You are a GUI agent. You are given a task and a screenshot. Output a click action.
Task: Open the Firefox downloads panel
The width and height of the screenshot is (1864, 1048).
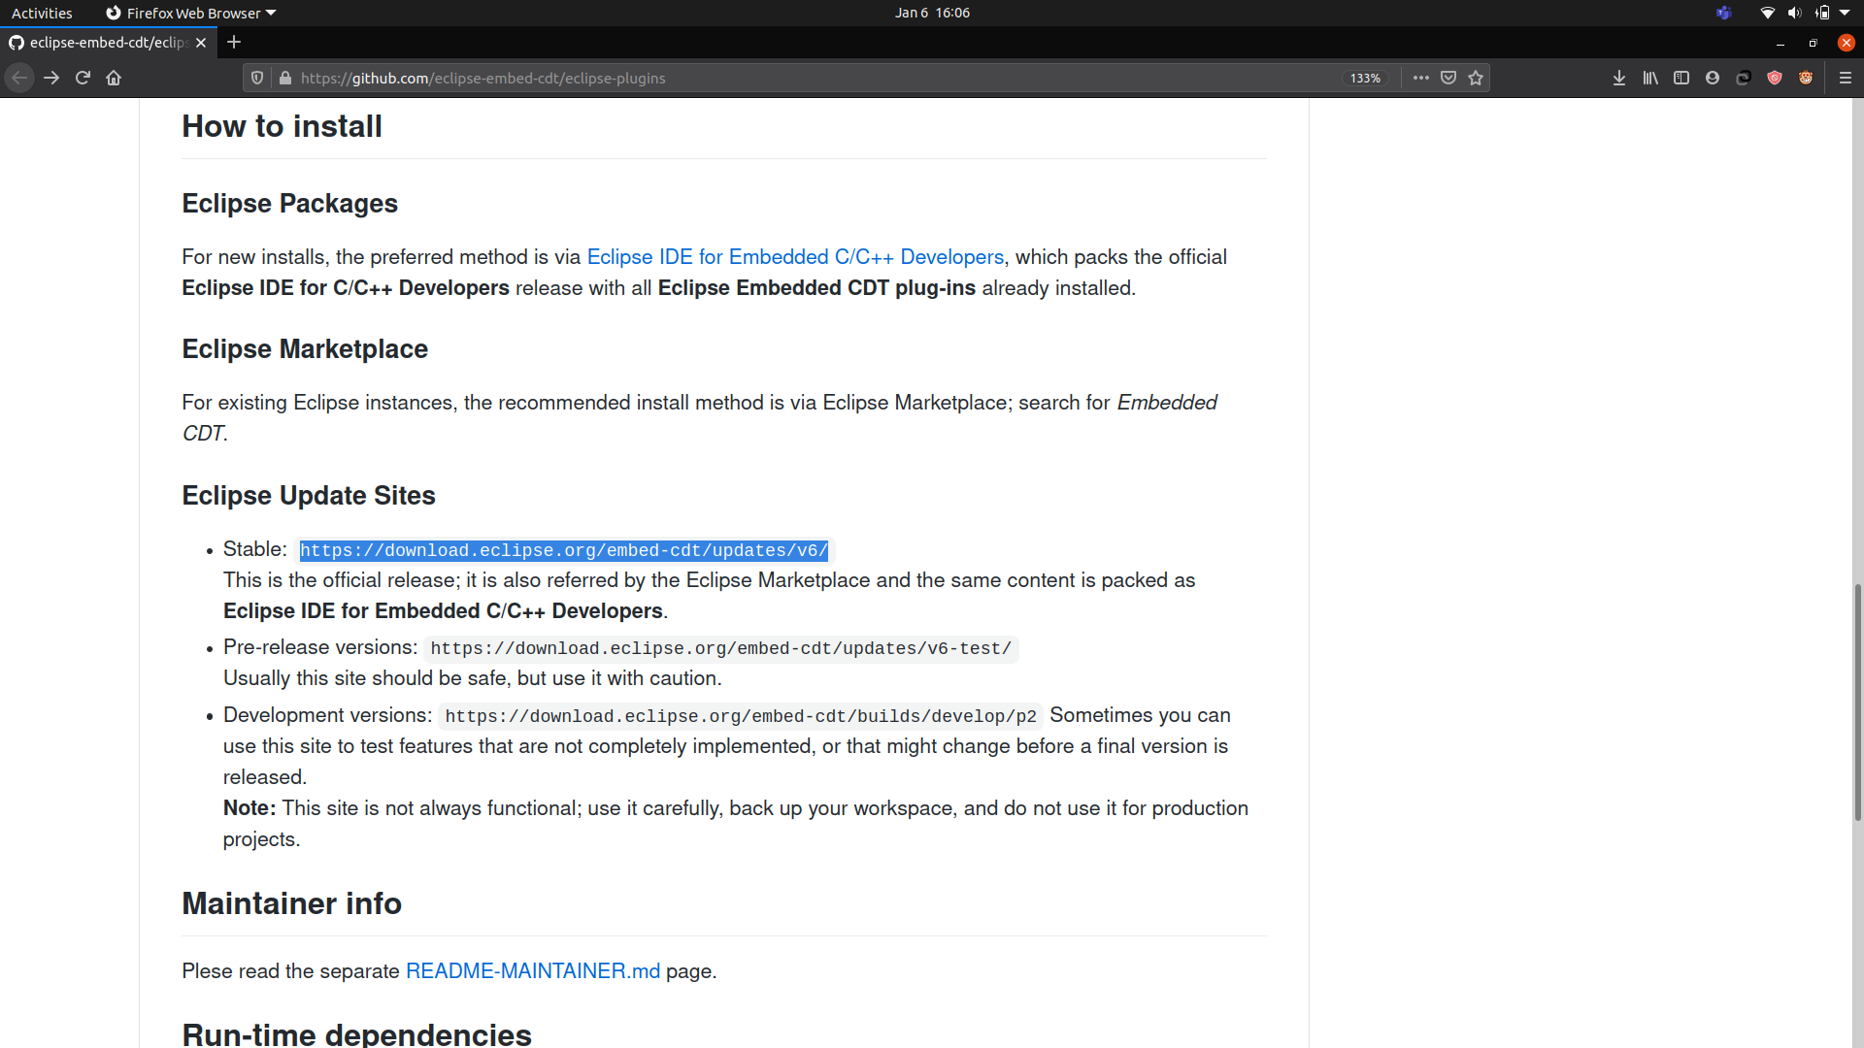pyautogui.click(x=1618, y=78)
